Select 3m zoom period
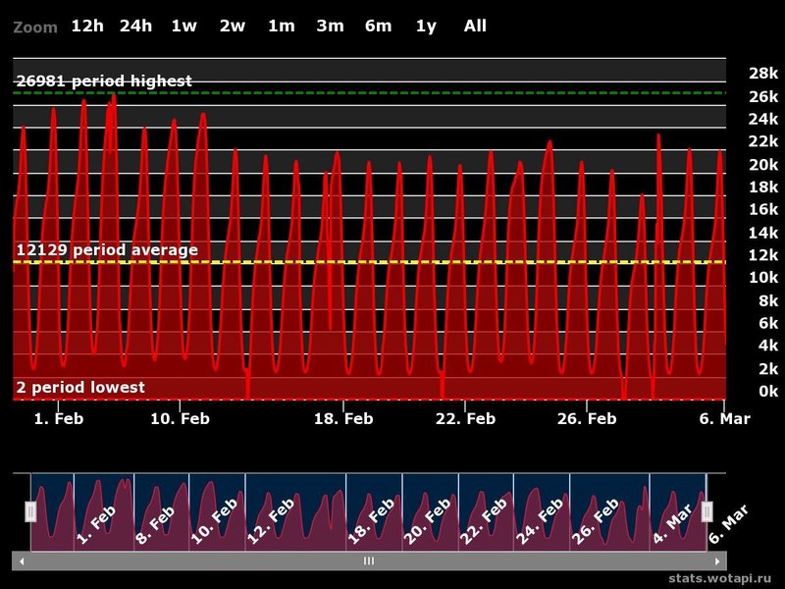This screenshot has width=785, height=589. 330,27
